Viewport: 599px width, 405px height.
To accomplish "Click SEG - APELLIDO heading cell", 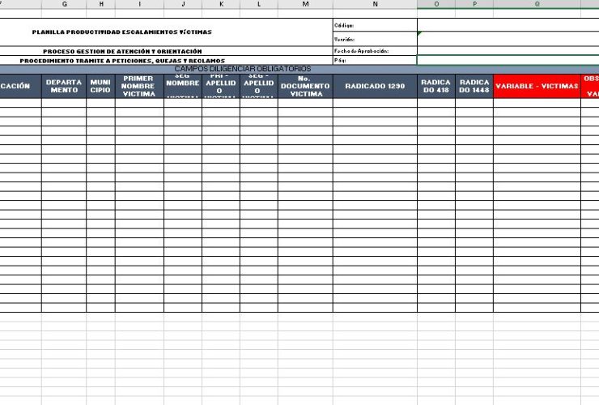I will (x=259, y=87).
